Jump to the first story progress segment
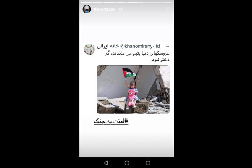The height and width of the screenshot is (168, 252). (87, 2)
